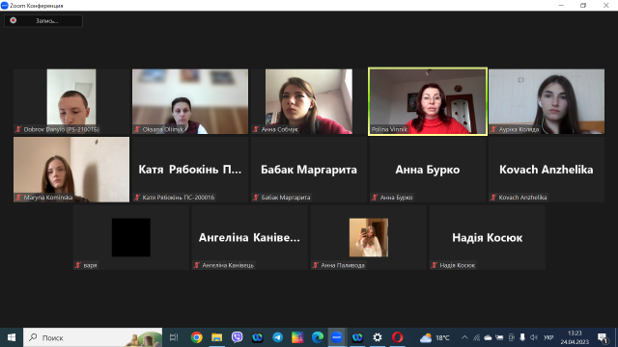Open Telegram from the taskbar
The width and height of the screenshot is (618, 347).
[x=277, y=337]
